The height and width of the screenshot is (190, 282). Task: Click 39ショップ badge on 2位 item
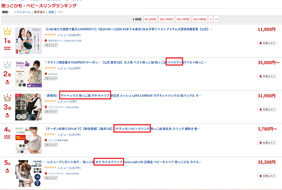tap(51, 78)
